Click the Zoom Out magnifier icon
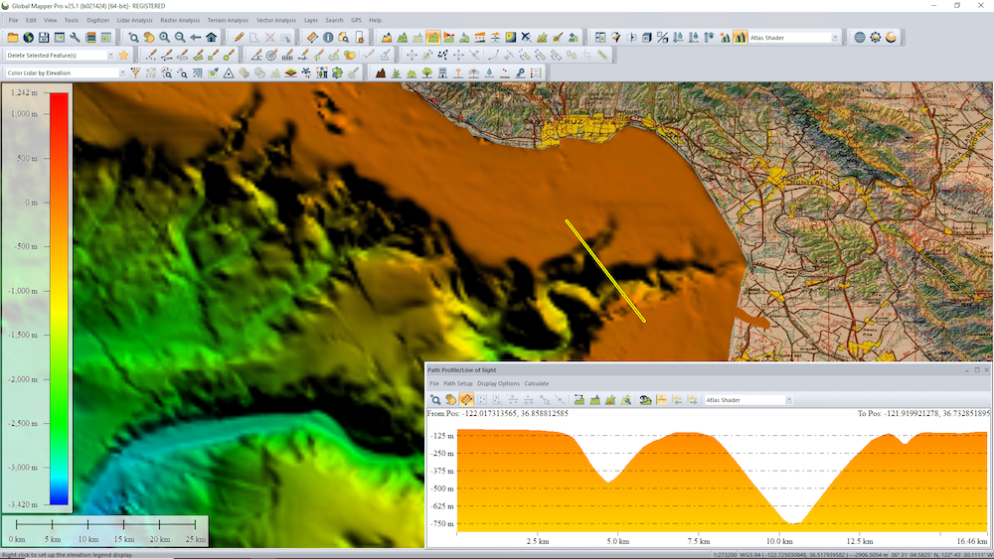 (180, 38)
